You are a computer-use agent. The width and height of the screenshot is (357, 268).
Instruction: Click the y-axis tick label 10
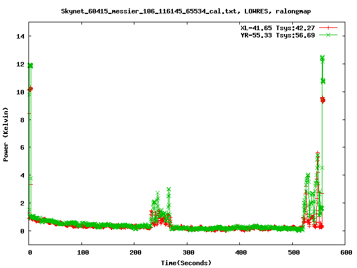(x=20, y=92)
